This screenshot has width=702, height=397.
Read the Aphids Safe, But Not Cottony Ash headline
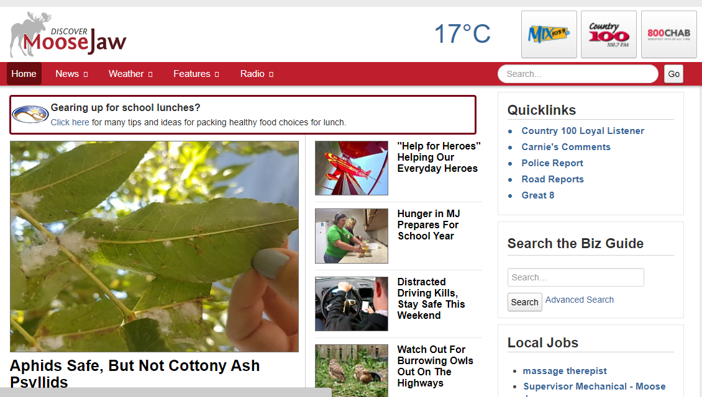click(x=135, y=374)
